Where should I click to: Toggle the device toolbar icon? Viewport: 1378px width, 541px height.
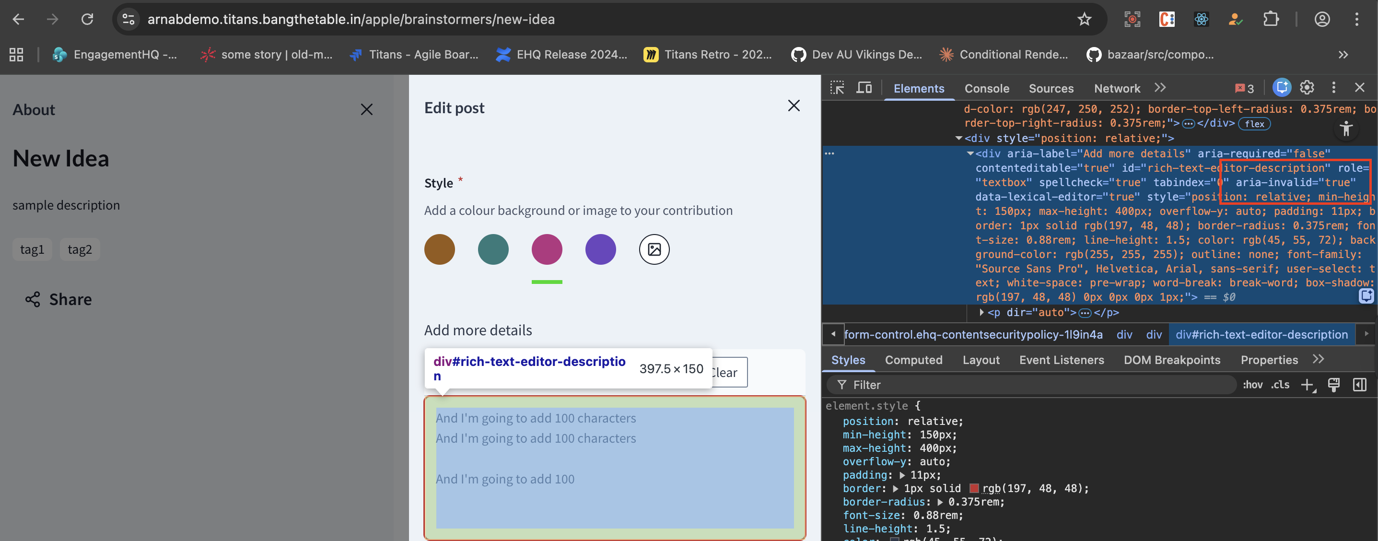click(864, 88)
